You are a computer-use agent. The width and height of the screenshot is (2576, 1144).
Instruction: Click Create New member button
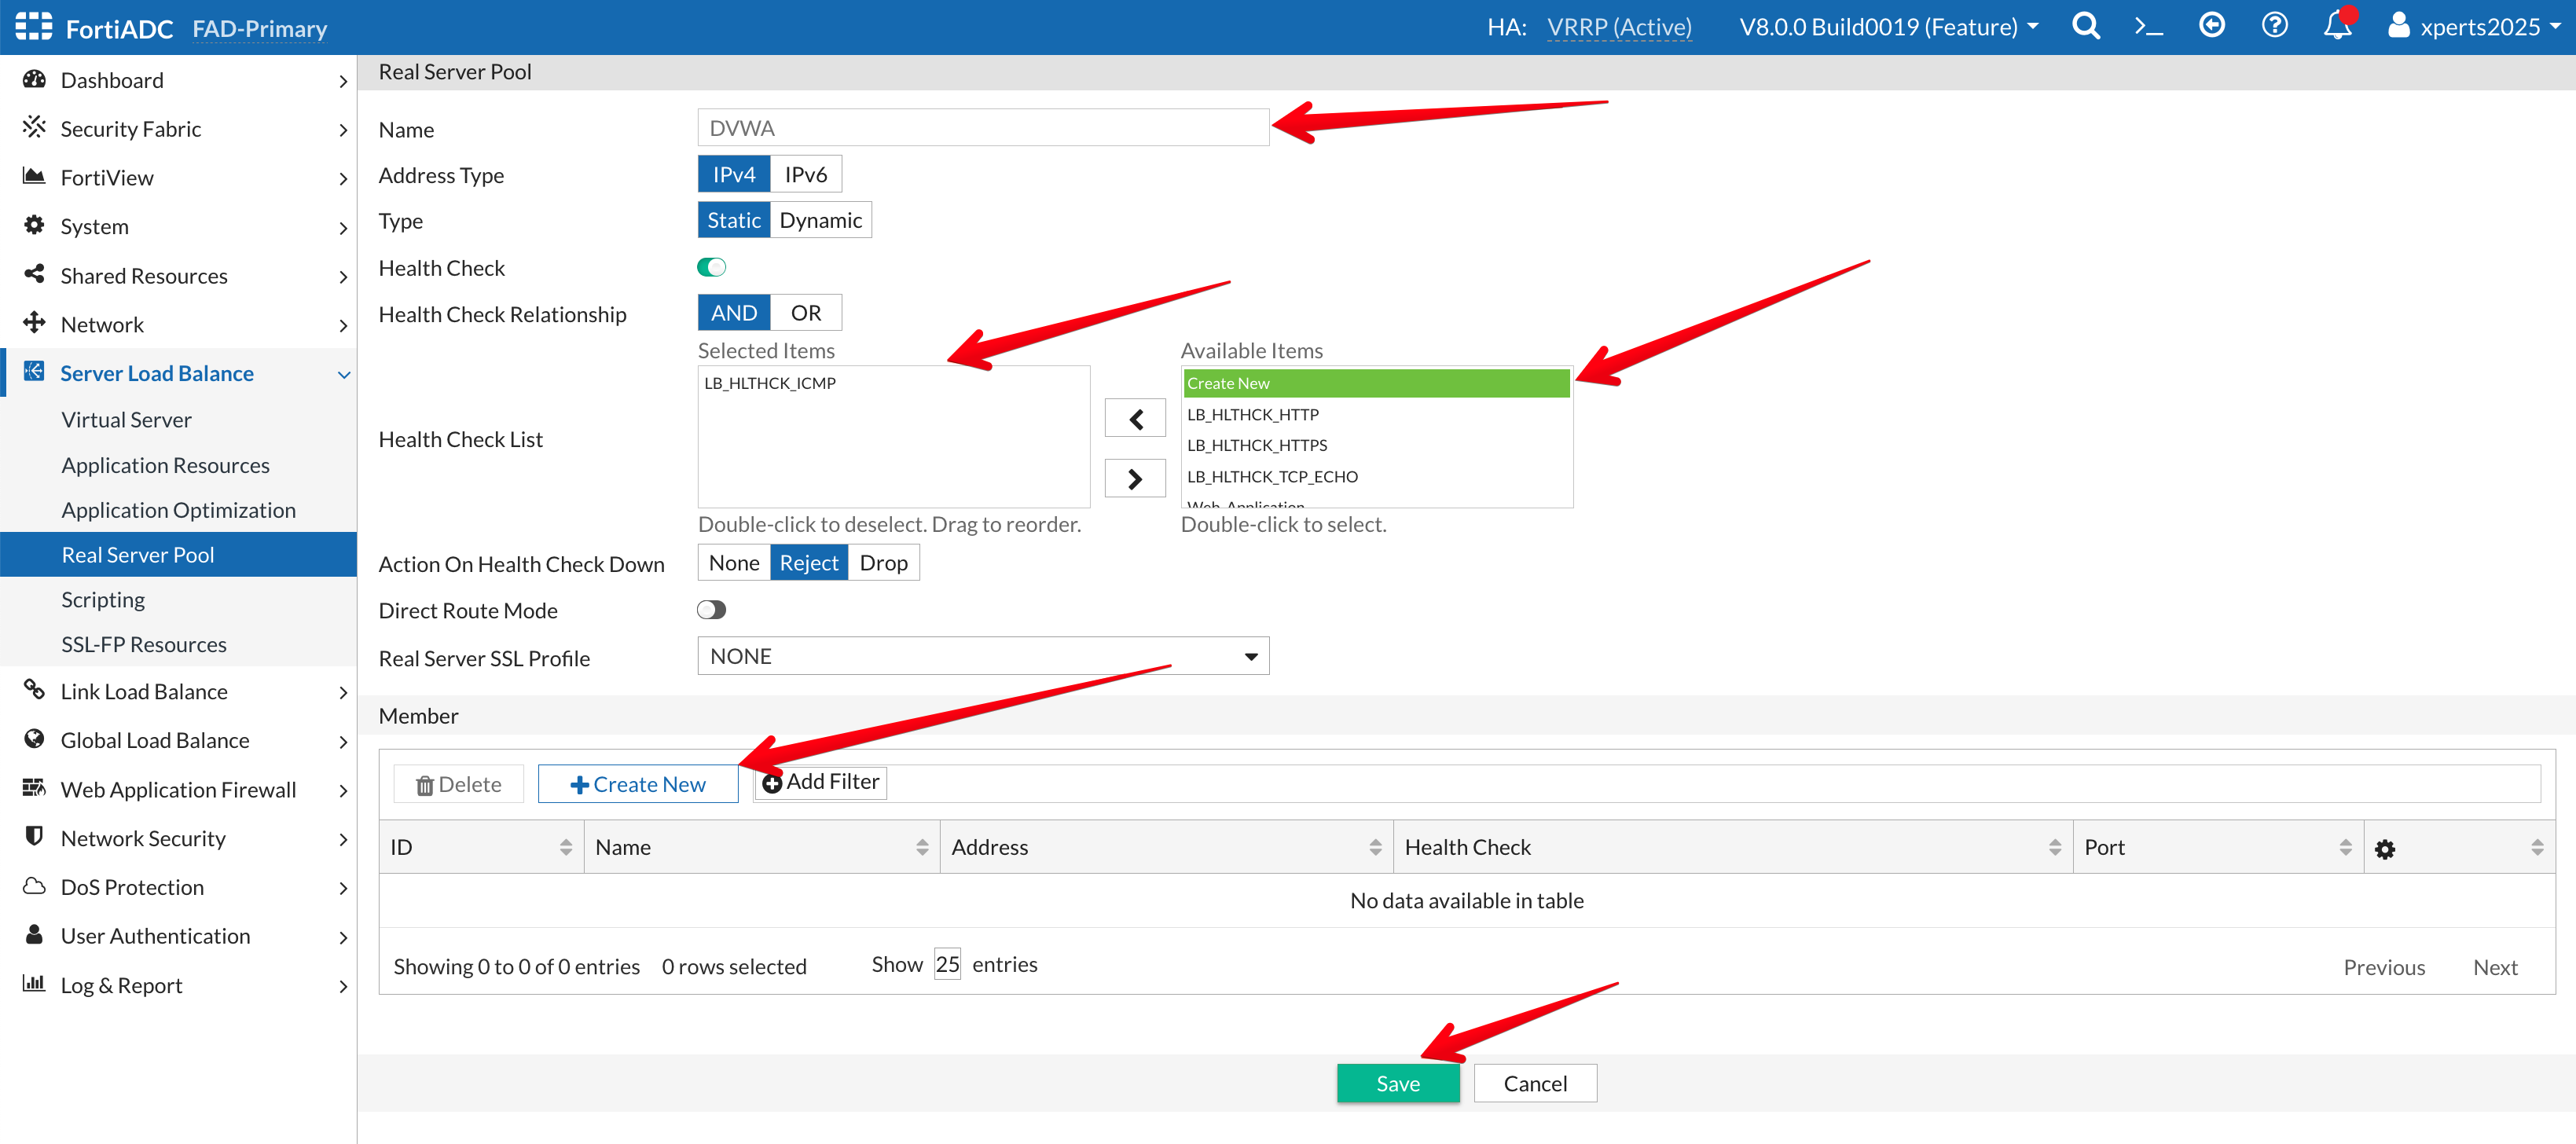click(638, 784)
